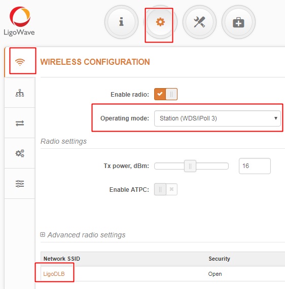The height and width of the screenshot is (289, 285).
Task: Open the system sliders sidebar icon
Action: pyautogui.click(x=20, y=184)
